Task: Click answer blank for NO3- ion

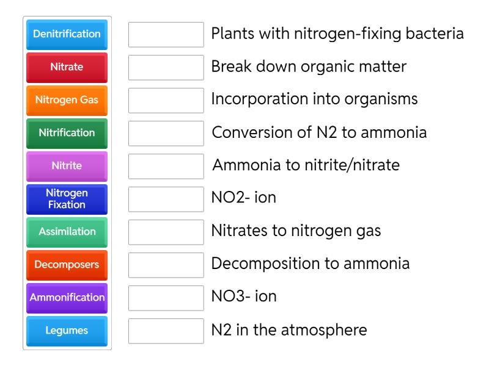Action: pyautogui.click(x=166, y=298)
